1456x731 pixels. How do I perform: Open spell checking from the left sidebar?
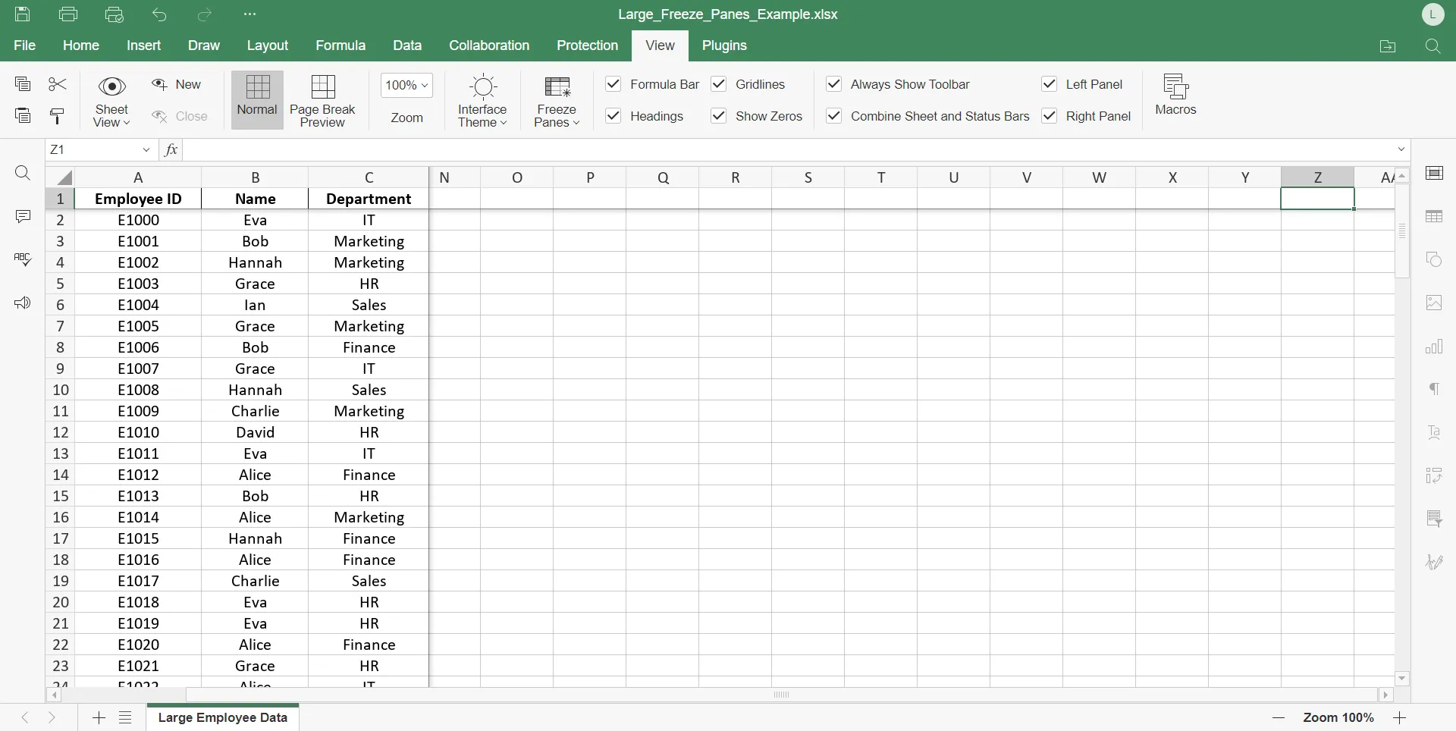tap(23, 259)
